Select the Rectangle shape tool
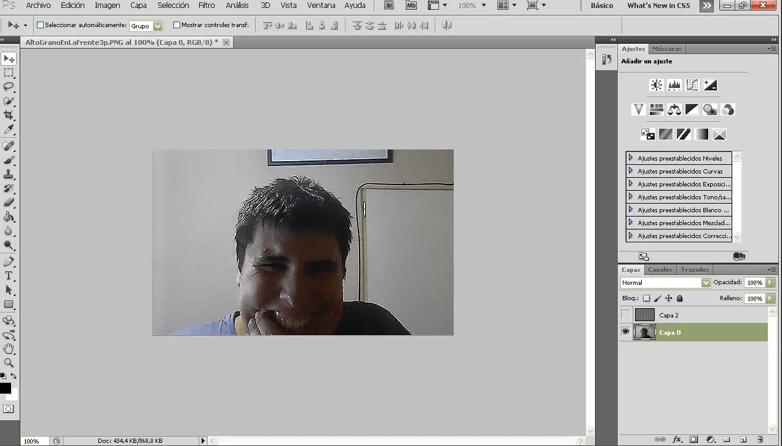The width and height of the screenshot is (782, 446). click(9, 304)
